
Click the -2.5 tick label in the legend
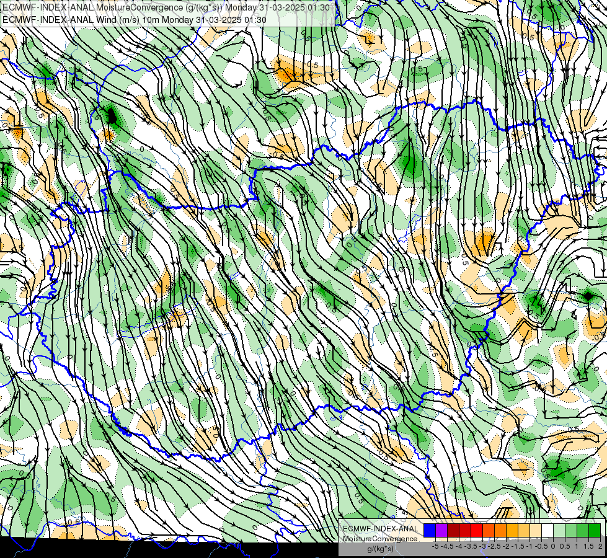coord(494,546)
